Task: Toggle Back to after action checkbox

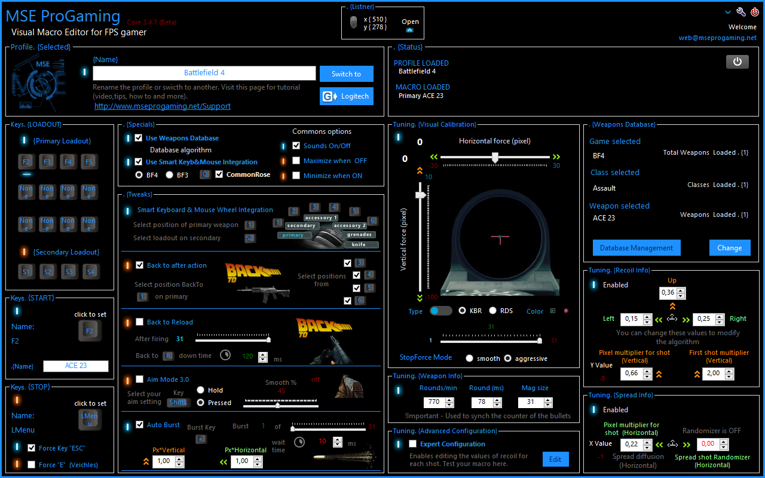Action: point(140,265)
